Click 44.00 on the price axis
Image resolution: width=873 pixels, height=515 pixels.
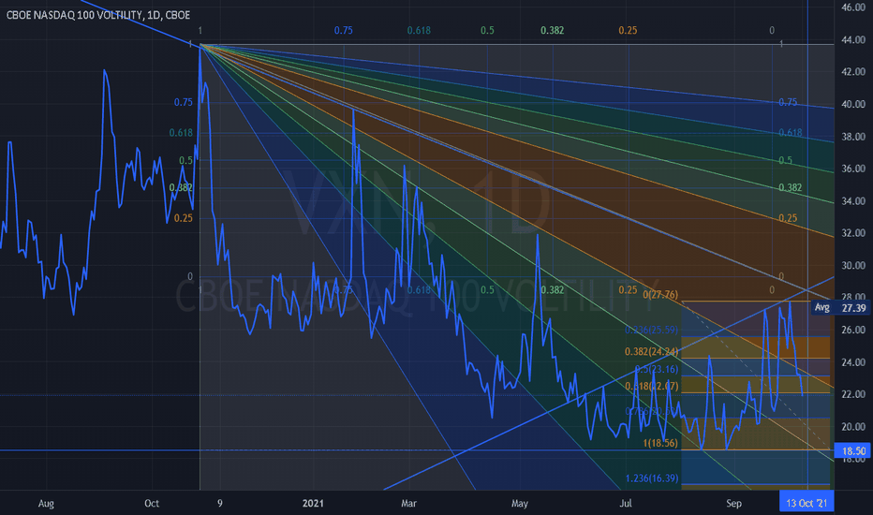click(853, 39)
